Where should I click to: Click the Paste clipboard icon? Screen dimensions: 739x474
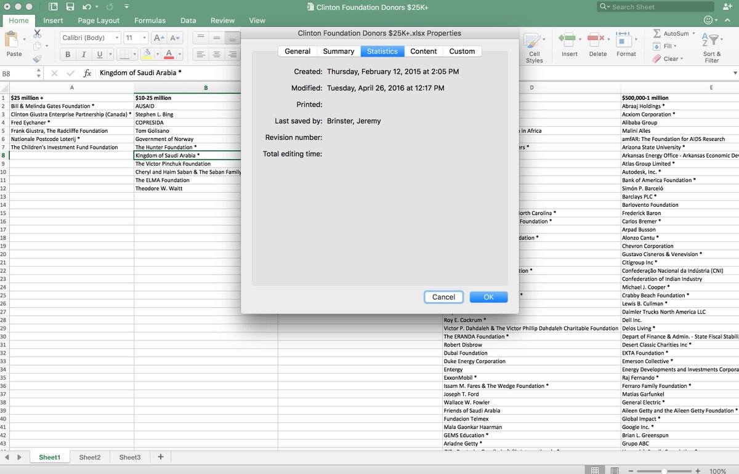pos(12,39)
